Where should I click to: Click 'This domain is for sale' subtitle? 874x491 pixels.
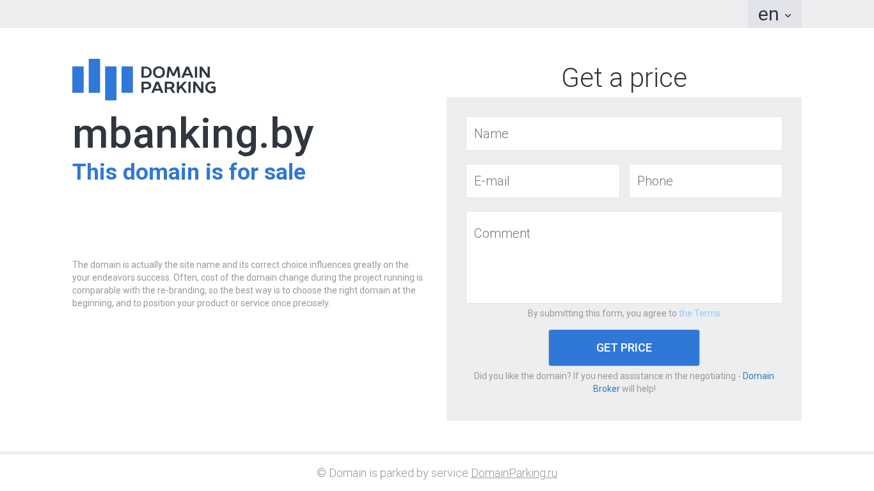point(189,172)
